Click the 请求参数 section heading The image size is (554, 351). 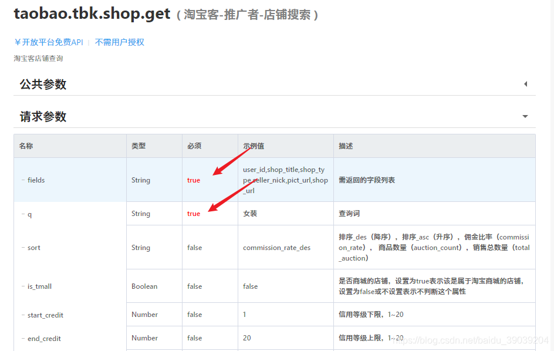[x=43, y=116]
